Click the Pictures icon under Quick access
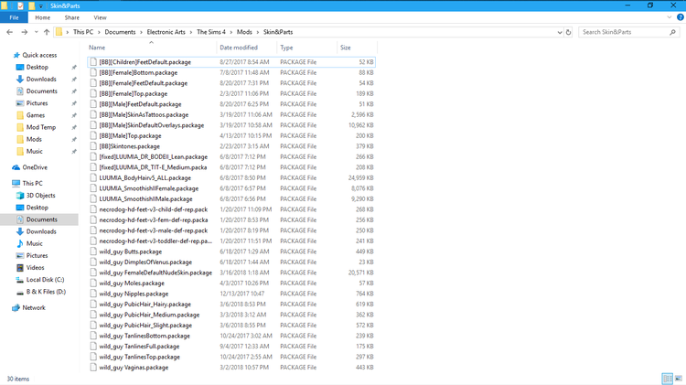This screenshot has height=385, width=686. [x=20, y=103]
